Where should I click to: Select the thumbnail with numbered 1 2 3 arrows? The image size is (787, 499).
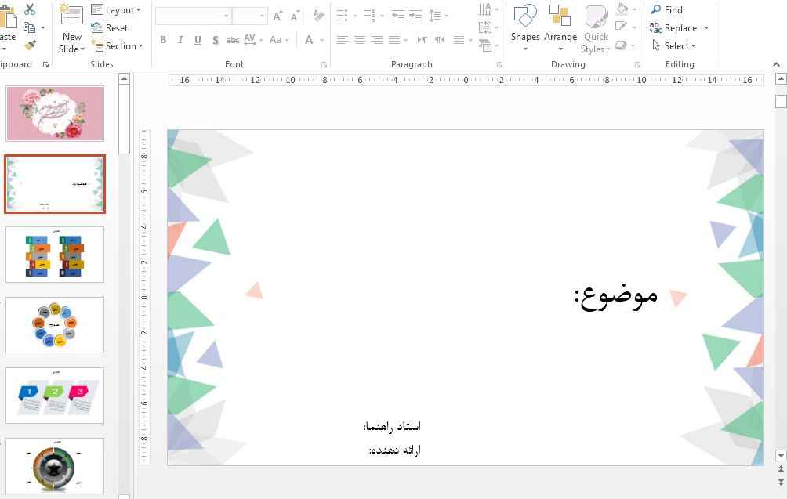[x=55, y=396]
